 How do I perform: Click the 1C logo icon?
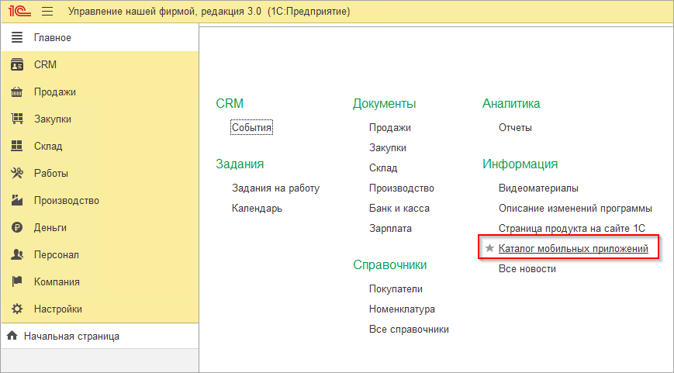point(19,12)
